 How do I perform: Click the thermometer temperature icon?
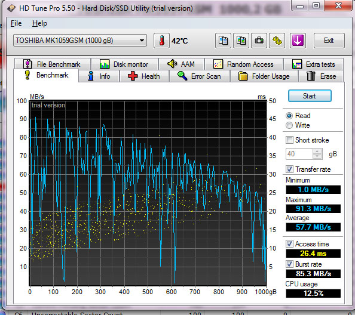(x=161, y=41)
